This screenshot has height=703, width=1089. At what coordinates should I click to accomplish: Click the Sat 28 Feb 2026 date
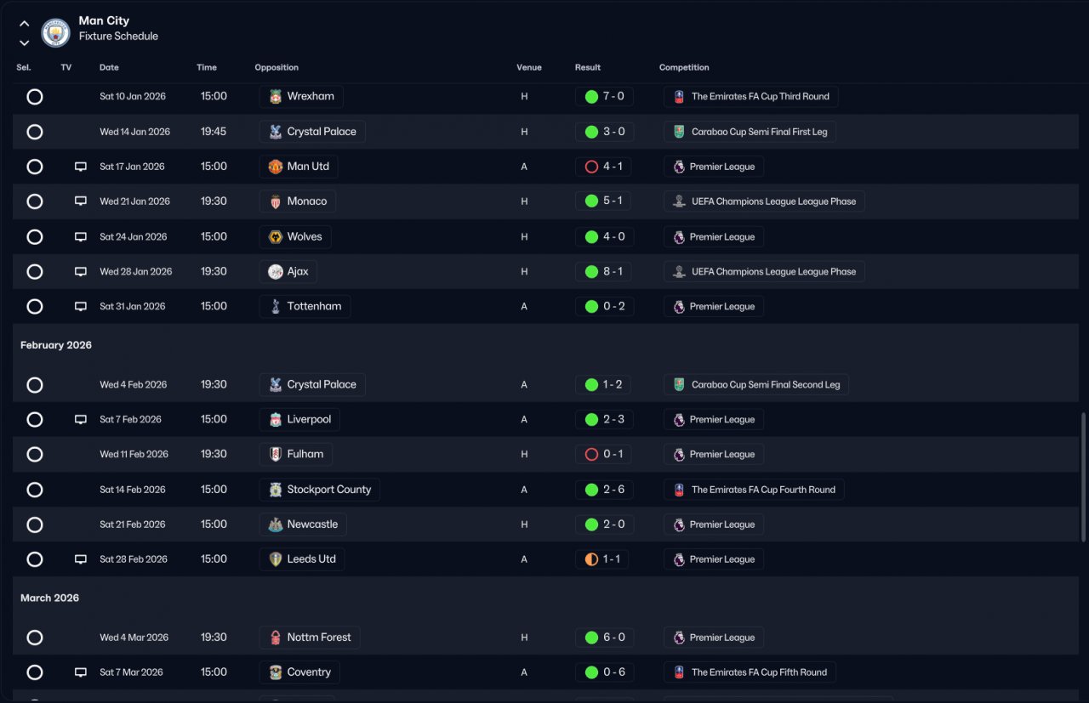[133, 559]
